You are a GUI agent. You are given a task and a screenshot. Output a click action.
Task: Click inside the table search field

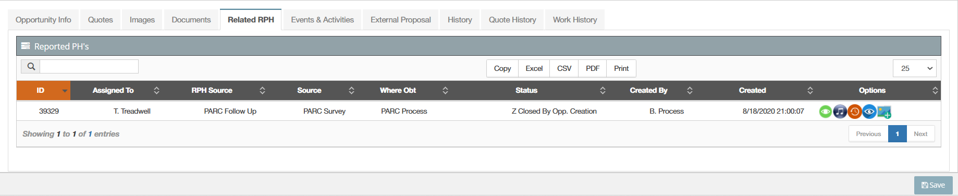(x=89, y=67)
